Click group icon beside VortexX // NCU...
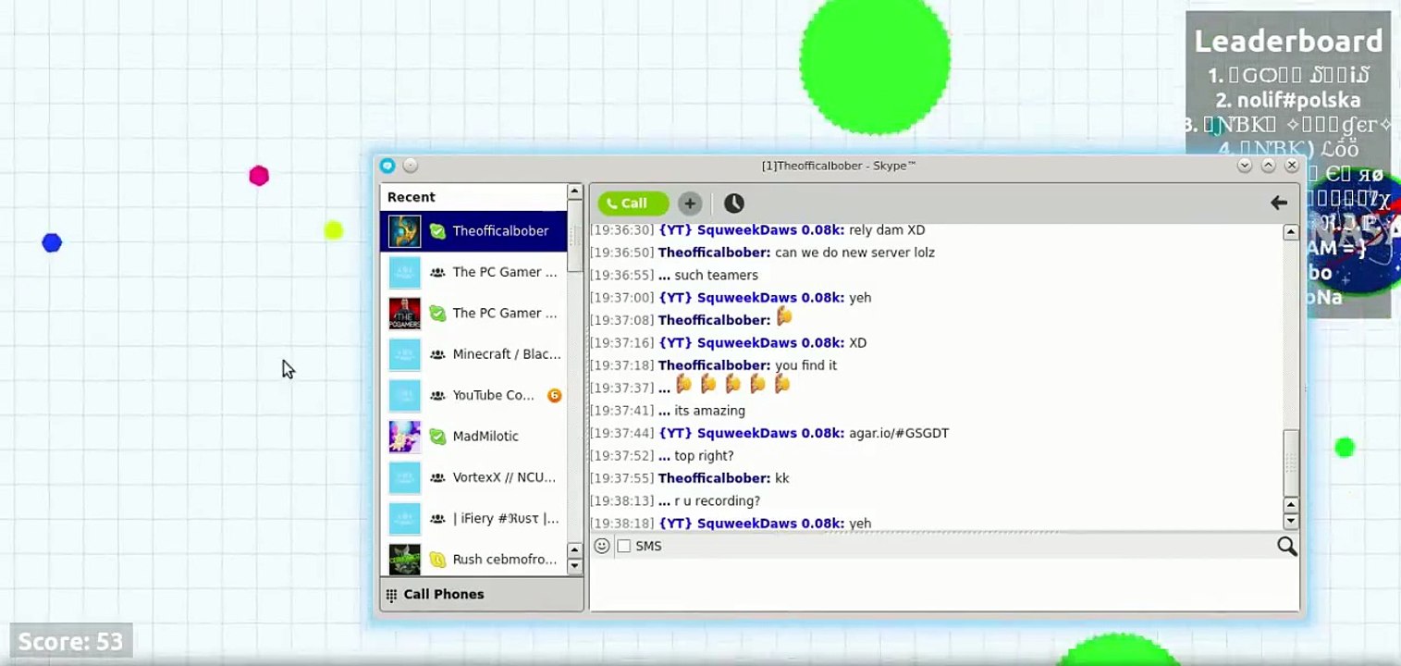This screenshot has width=1401, height=666. tap(437, 477)
